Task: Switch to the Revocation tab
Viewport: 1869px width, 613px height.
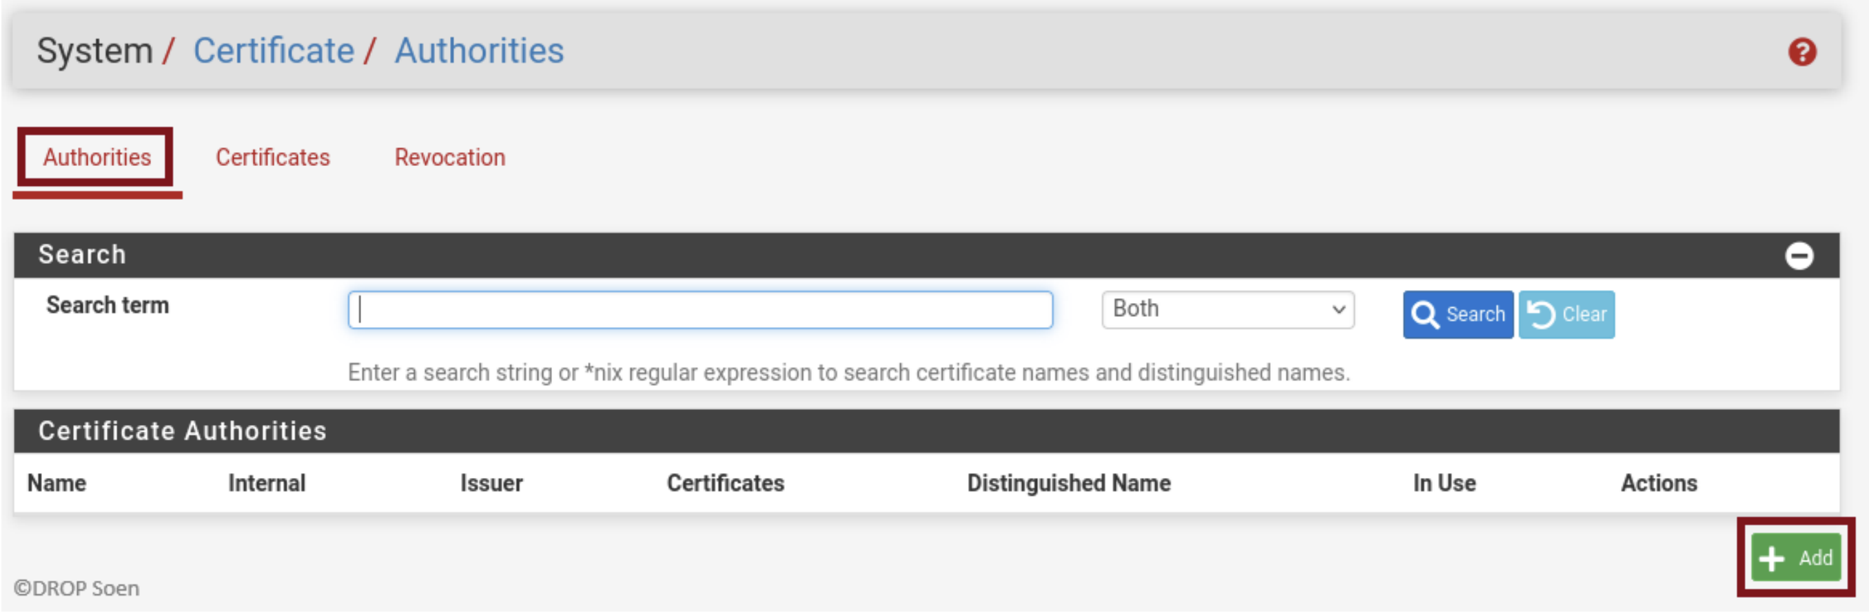Action: coord(449,158)
